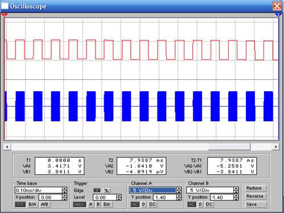
Task: Select trigger source A
Action: tap(90, 204)
